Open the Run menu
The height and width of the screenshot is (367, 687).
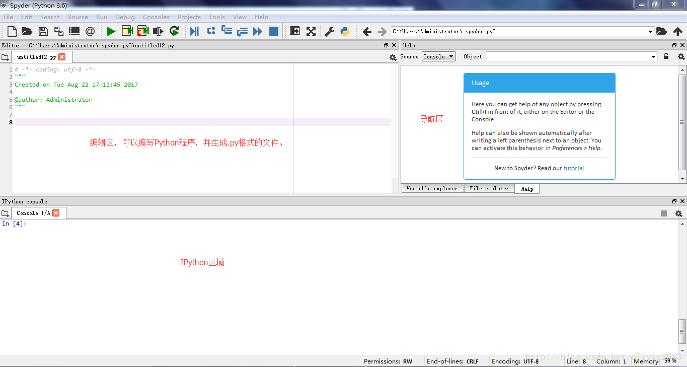click(102, 17)
